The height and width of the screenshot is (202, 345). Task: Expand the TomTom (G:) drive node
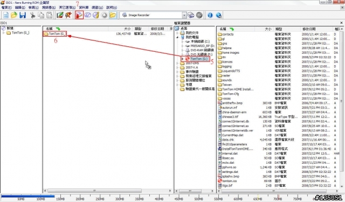point(183,59)
